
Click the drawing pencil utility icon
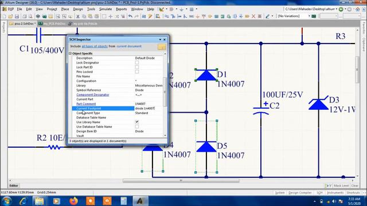coord(267,17)
